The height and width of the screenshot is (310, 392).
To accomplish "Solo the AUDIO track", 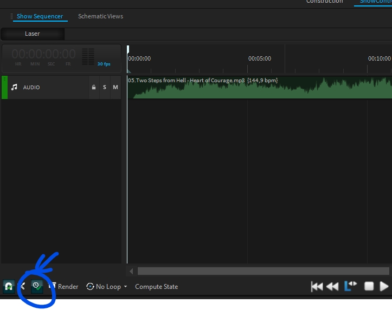I will coord(105,87).
